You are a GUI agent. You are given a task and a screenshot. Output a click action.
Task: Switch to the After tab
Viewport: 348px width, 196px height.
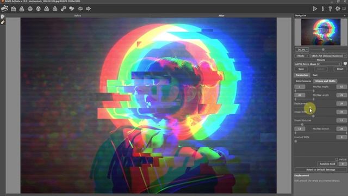(221, 16)
